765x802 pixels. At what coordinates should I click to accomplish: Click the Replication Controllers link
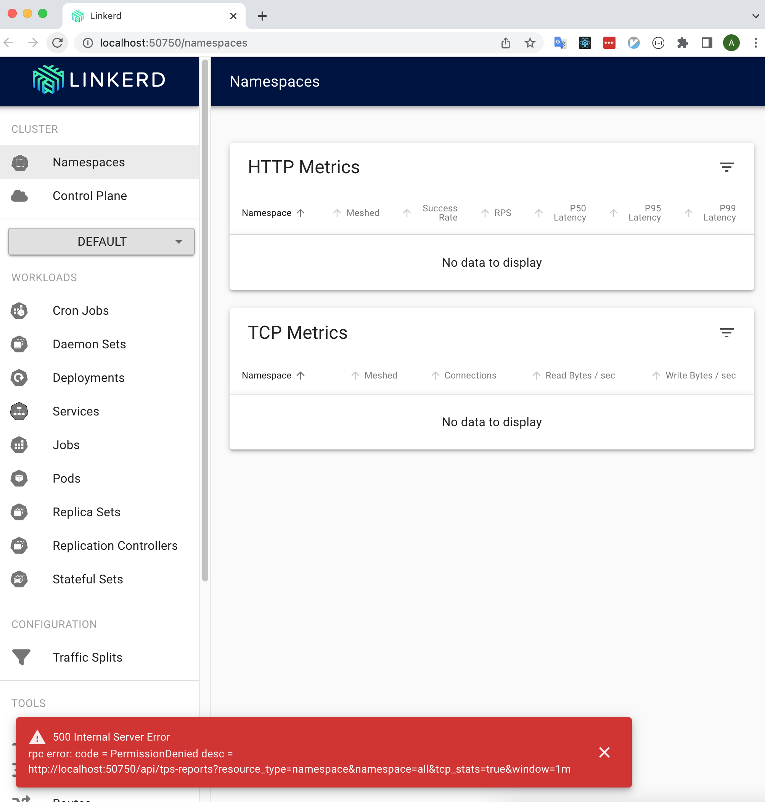point(115,545)
